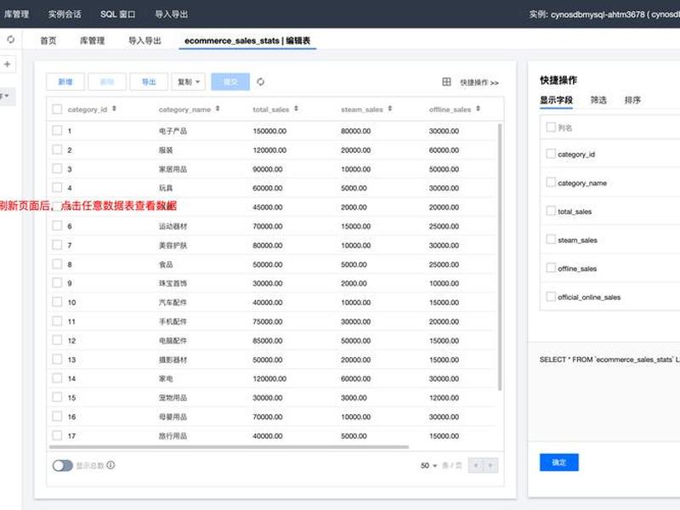Switch to the 排序 quick operation tab
This screenshot has width=680, height=510.
[x=632, y=99]
